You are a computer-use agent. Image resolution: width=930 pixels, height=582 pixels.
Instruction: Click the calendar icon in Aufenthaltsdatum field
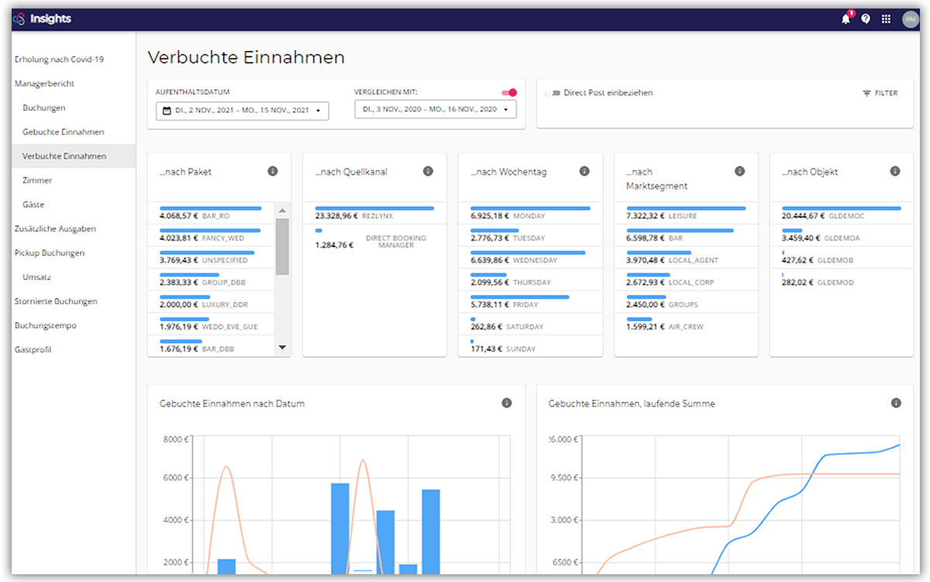(x=167, y=111)
